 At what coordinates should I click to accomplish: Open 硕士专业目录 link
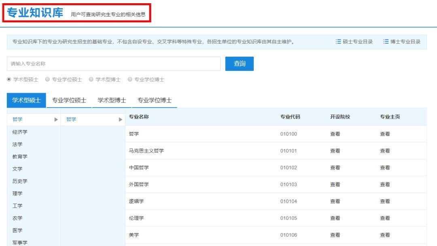coord(358,41)
